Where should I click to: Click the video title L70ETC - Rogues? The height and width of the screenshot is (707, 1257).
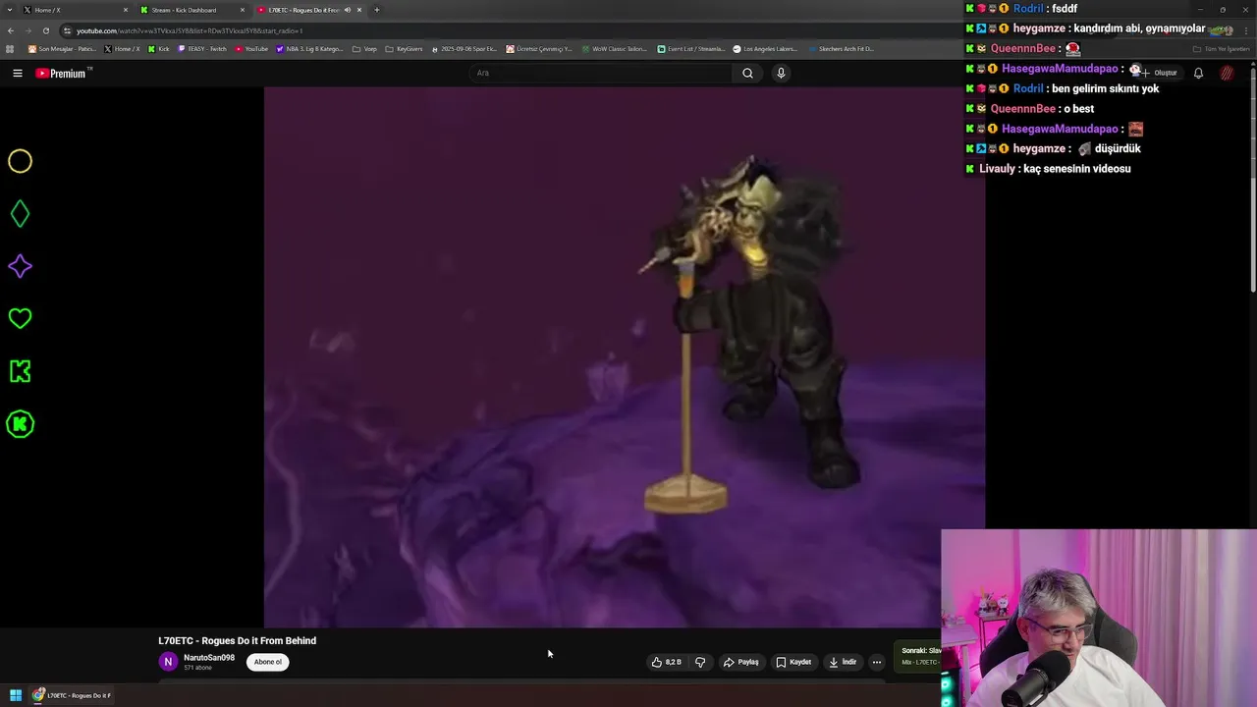(237, 640)
